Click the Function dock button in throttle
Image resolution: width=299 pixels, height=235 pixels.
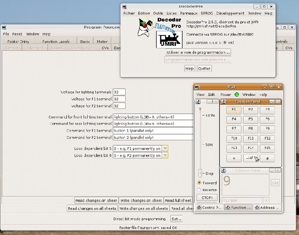[x=238, y=207]
